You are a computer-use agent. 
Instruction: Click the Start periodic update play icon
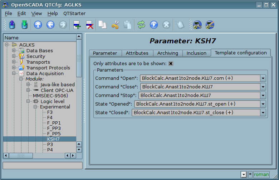pyautogui.click(x=154, y=25)
